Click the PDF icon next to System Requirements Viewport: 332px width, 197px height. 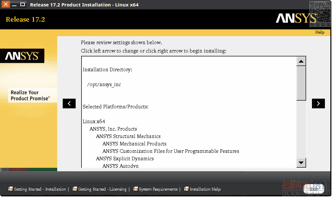135,189
